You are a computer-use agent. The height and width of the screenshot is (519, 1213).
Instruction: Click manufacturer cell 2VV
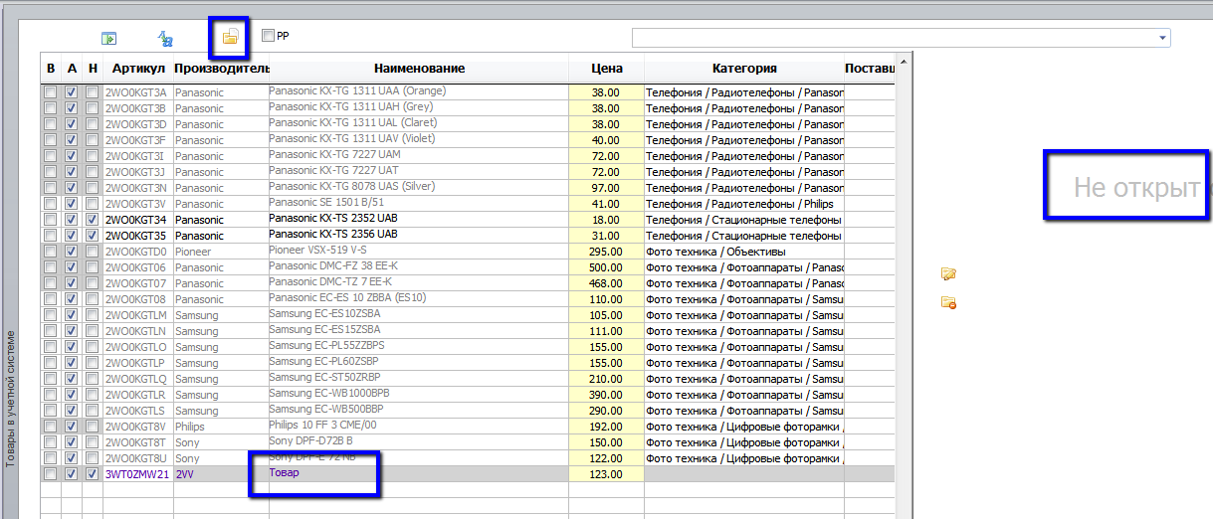tap(221, 474)
